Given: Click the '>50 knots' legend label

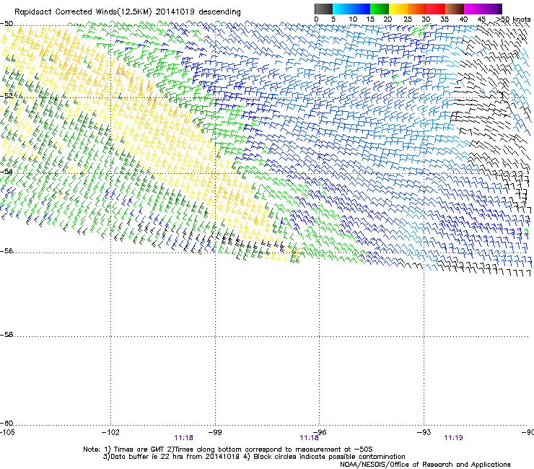Looking at the screenshot, I should [514, 19].
